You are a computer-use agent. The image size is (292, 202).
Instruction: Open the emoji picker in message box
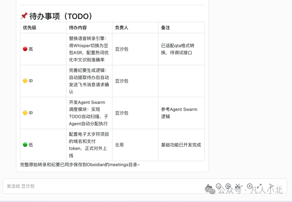click(218, 186)
